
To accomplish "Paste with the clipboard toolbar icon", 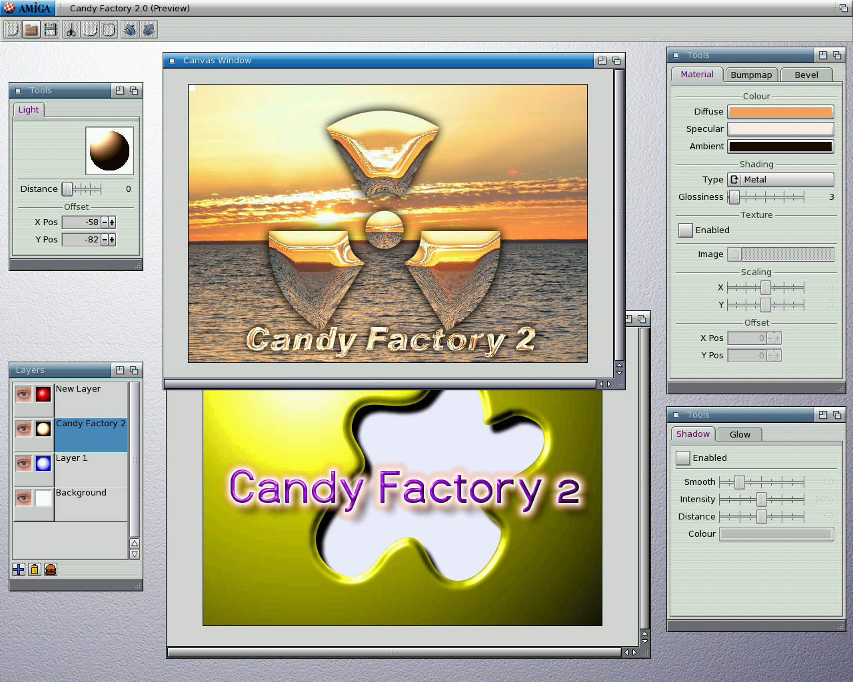I will (109, 29).
